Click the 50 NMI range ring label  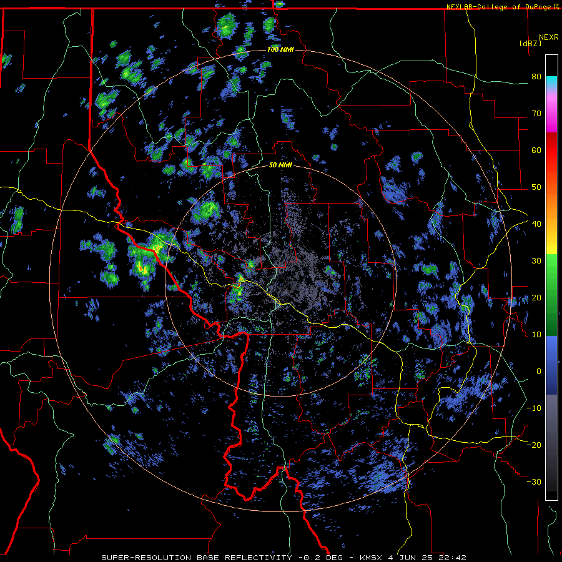[280, 165]
